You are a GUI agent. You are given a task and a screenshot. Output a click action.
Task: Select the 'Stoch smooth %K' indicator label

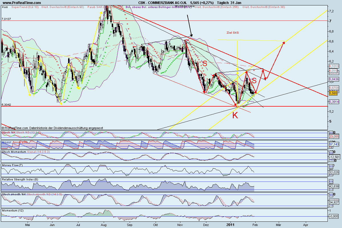(13, 194)
